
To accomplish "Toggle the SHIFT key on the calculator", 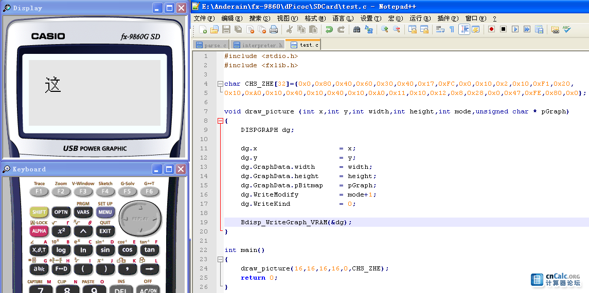I will coord(39,212).
